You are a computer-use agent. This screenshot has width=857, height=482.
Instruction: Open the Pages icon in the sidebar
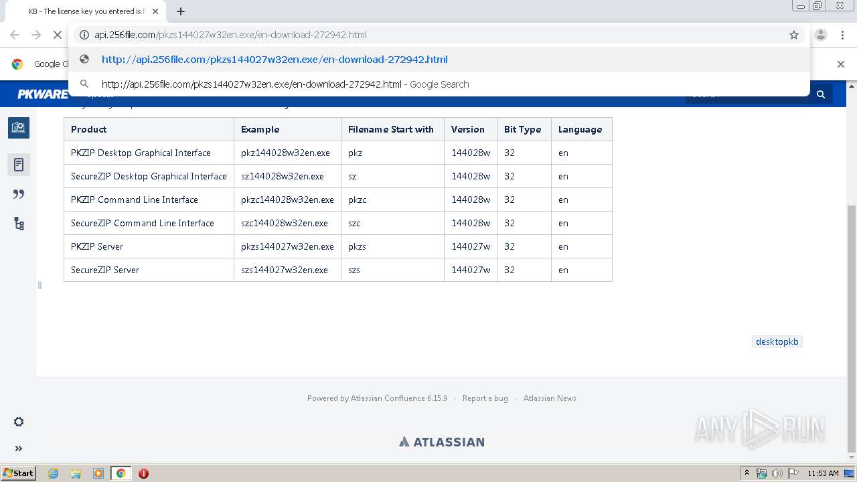(19, 165)
